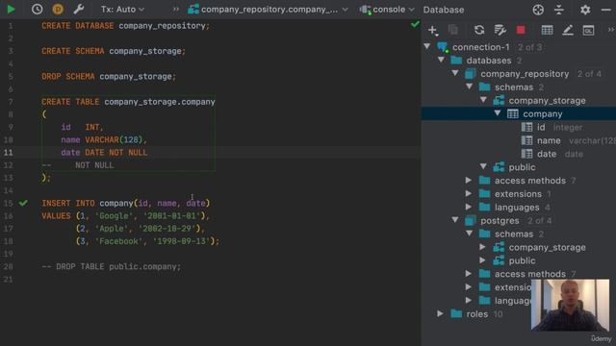
Task: Click the green checkmark in line 15 gutter
Action: (23, 203)
